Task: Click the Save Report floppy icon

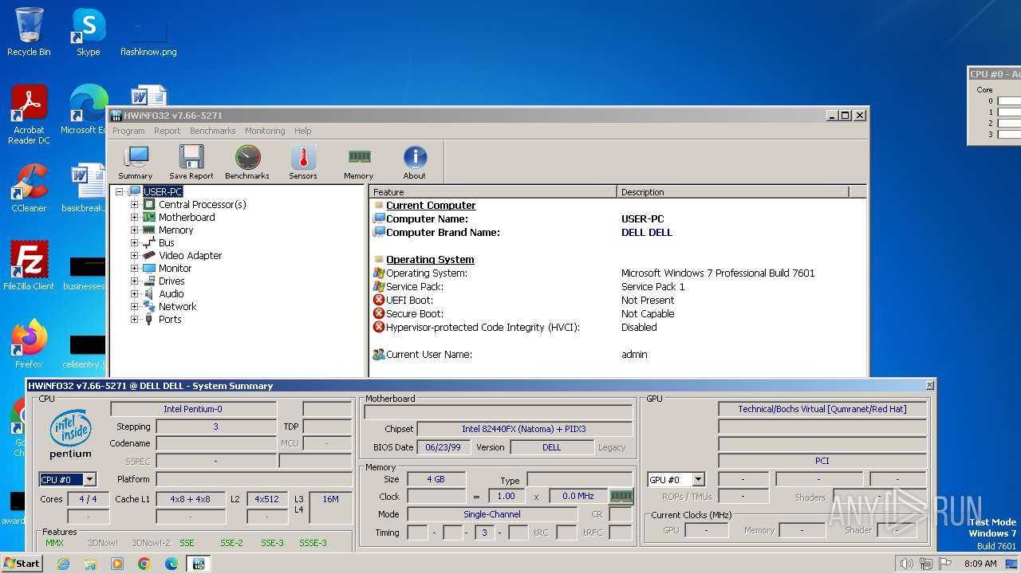Action: (x=191, y=163)
